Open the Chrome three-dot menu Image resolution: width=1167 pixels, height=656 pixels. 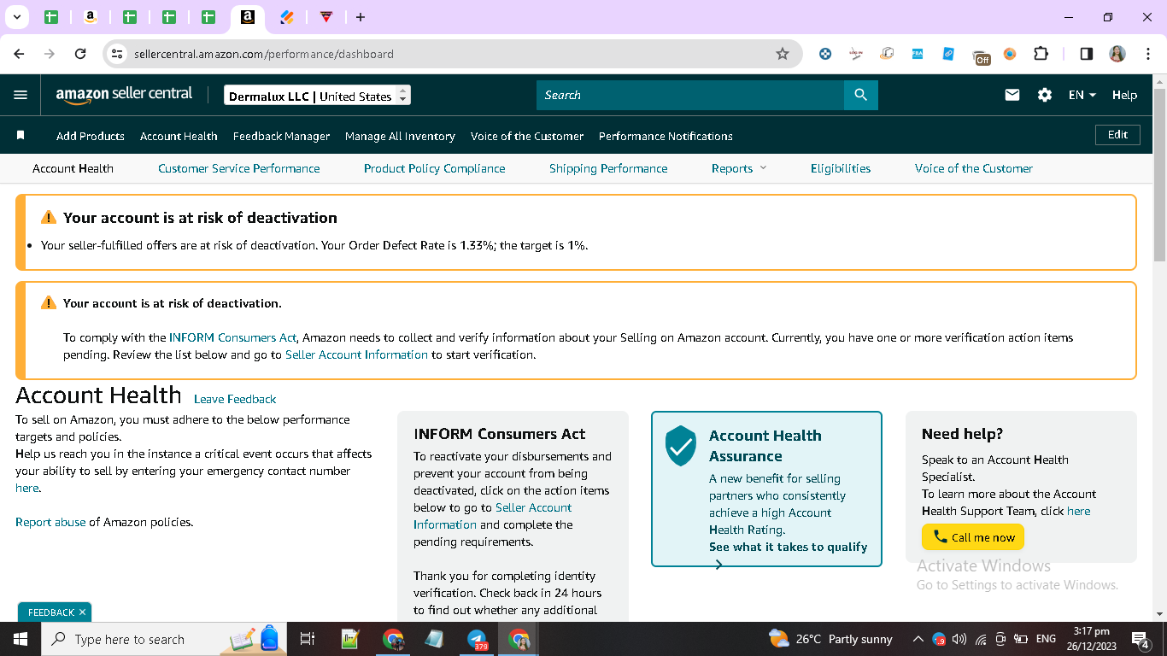coord(1148,54)
